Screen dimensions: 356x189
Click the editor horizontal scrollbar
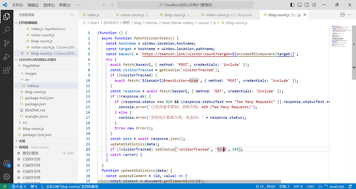(x=189, y=181)
